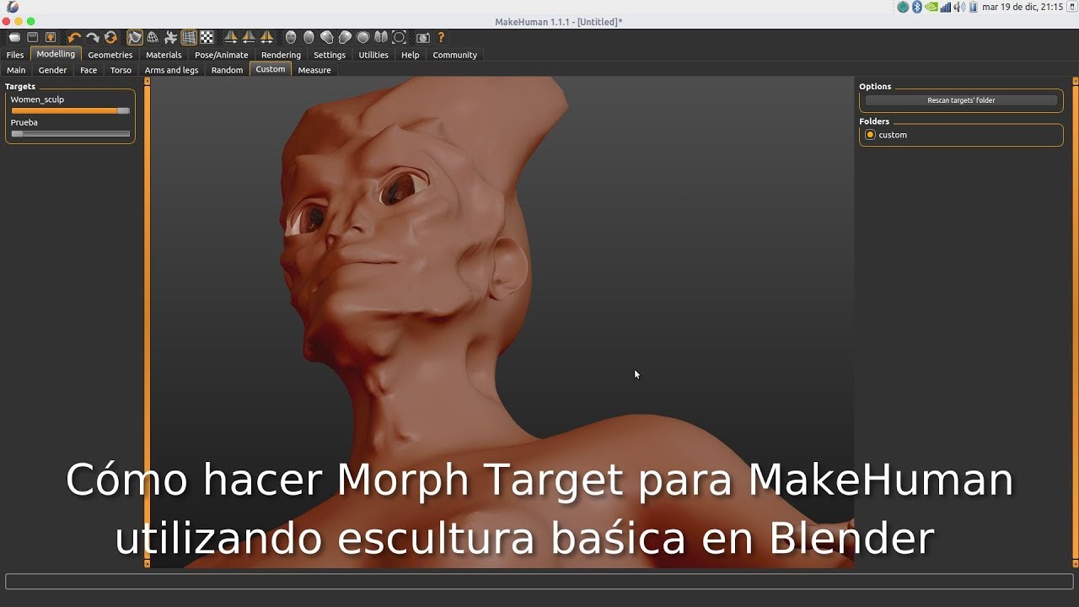This screenshot has height=607, width=1079.
Task: Click the checkerboard background icon
Action: [x=207, y=37]
